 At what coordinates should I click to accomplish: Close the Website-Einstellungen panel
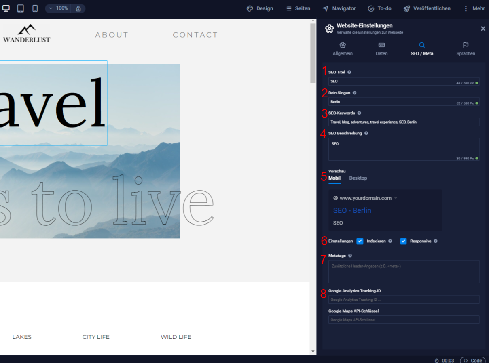coord(483,29)
